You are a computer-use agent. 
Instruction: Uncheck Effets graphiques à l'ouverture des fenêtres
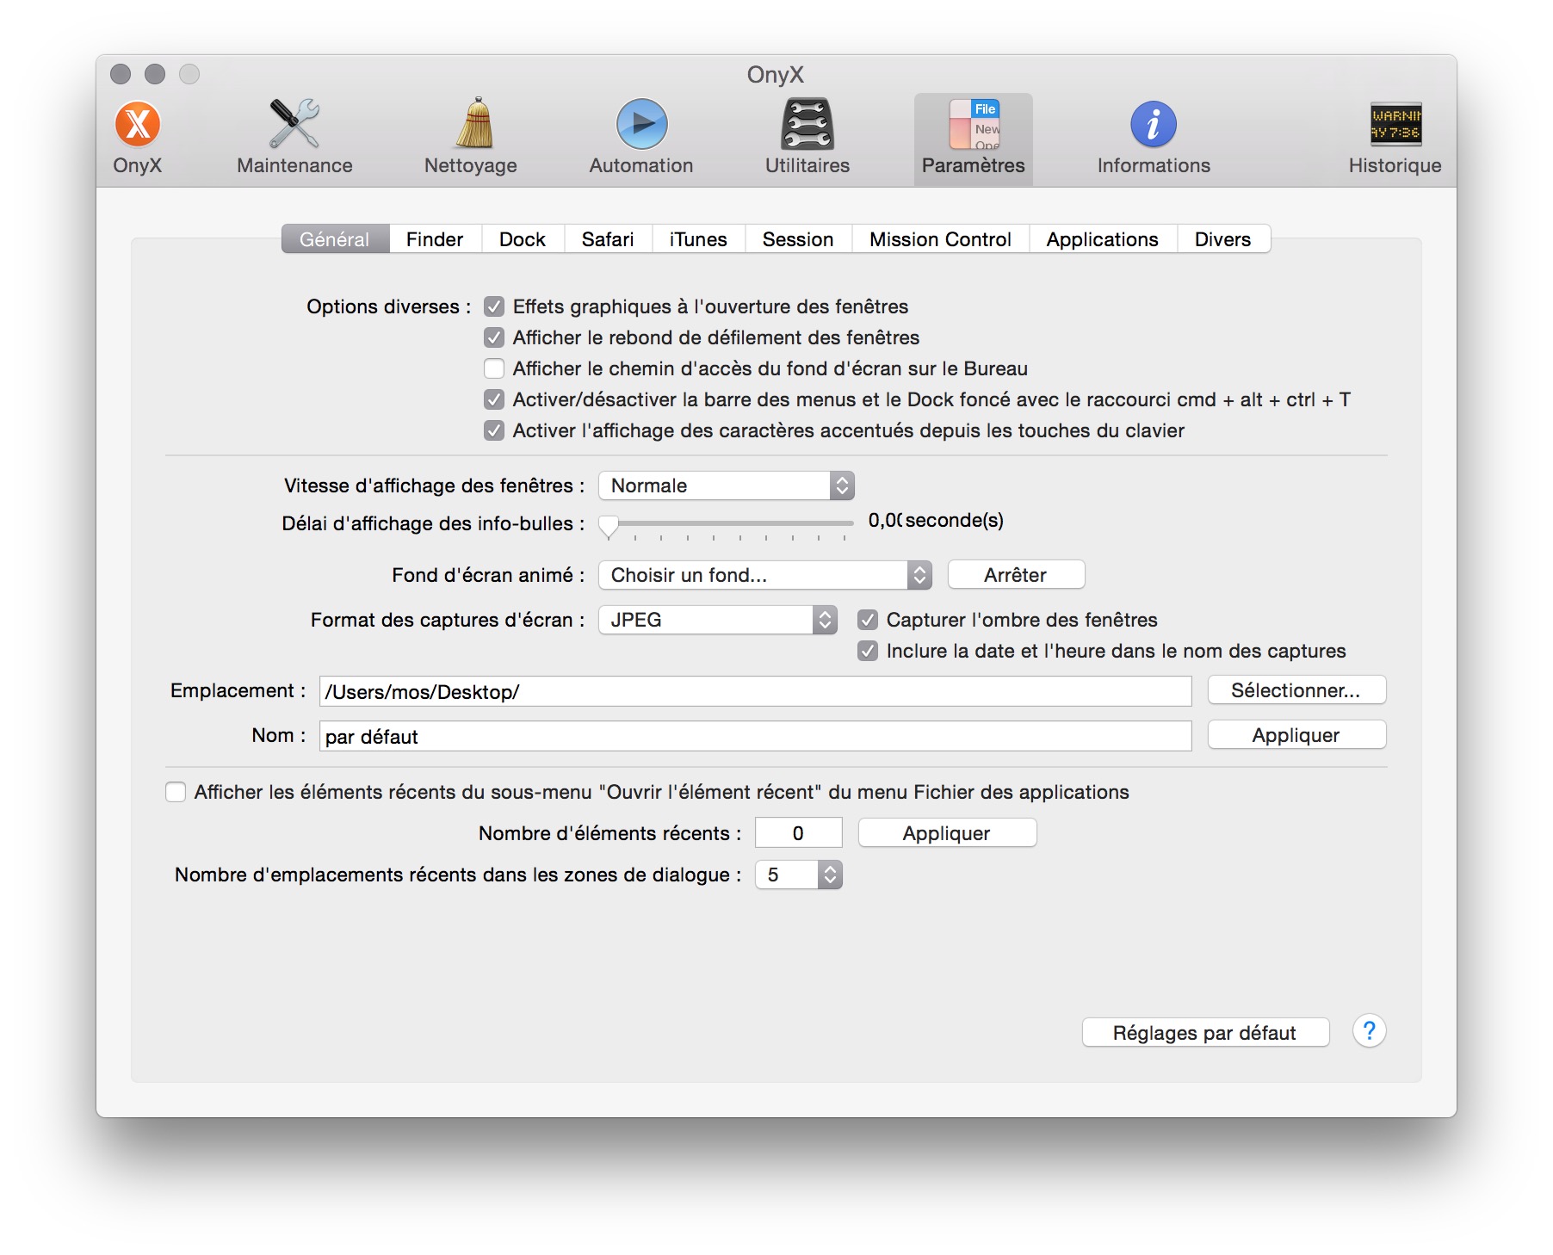pos(494,306)
